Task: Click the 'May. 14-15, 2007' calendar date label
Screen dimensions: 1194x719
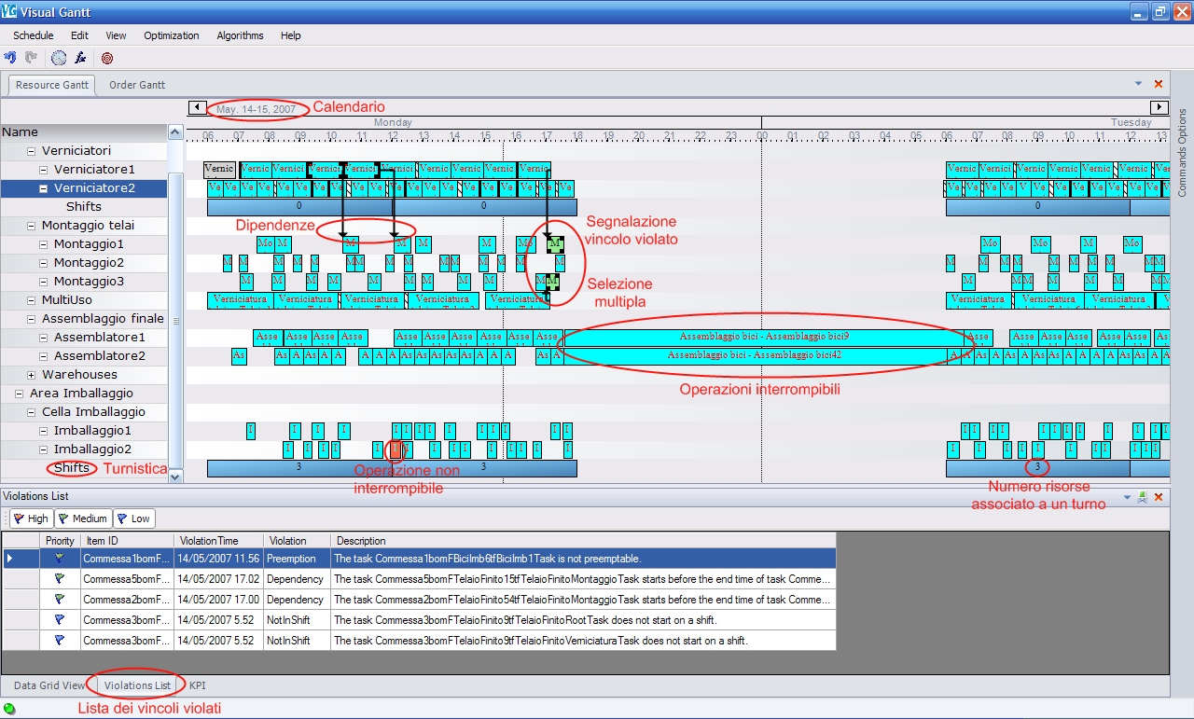Action: point(257,109)
